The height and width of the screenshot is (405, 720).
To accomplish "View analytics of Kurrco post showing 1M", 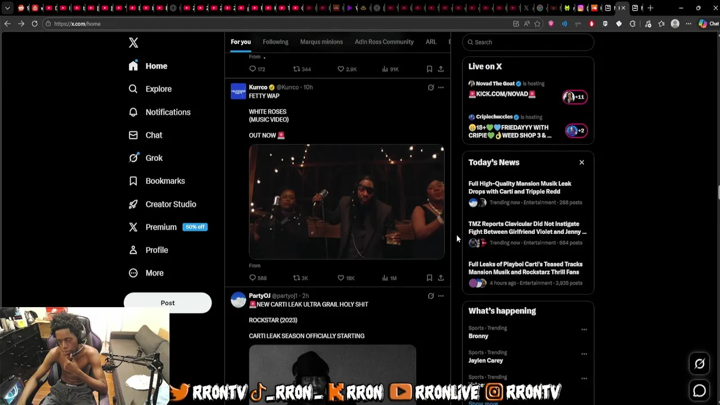I will pyautogui.click(x=389, y=278).
